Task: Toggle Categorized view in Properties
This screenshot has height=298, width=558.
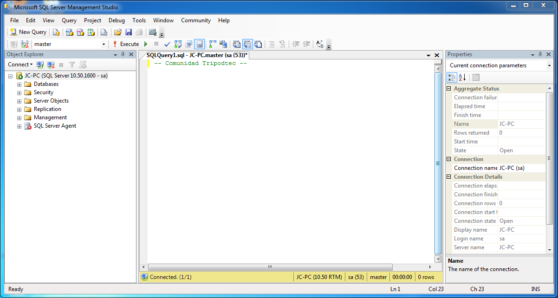Action: point(452,78)
